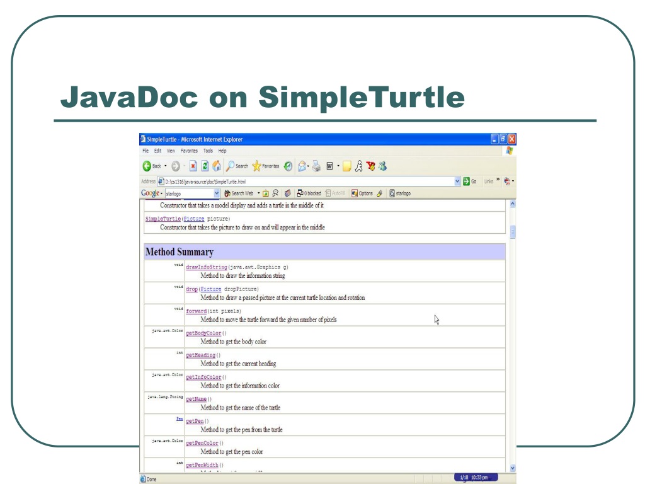Screen dimensions: 645x484
Task: Click the address bar URL field
Action: pos(309,181)
